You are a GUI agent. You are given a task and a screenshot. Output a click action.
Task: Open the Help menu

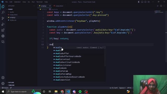pyautogui.click(x=46, y=2)
